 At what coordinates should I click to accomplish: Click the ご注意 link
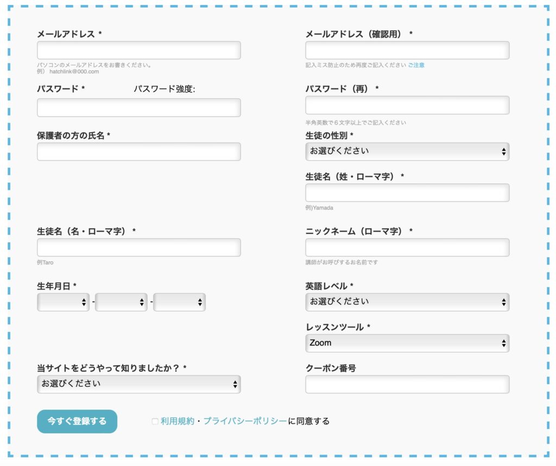[x=416, y=65]
